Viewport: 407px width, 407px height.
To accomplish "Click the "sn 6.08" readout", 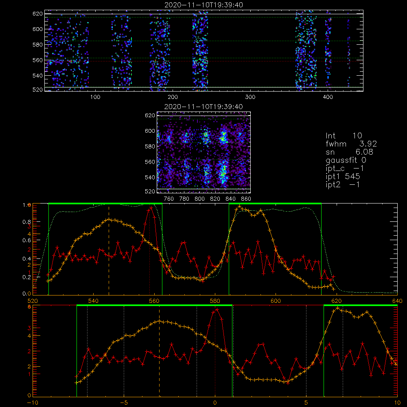I will point(349,151).
